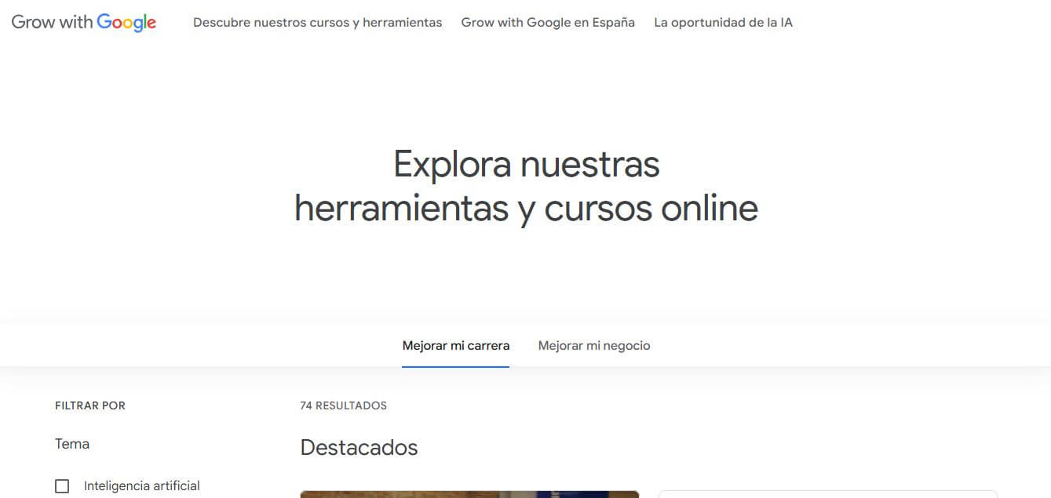This screenshot has width=1051, height=498.
Task: Click the Inteligencia artificial filter label
Action: 142,486
